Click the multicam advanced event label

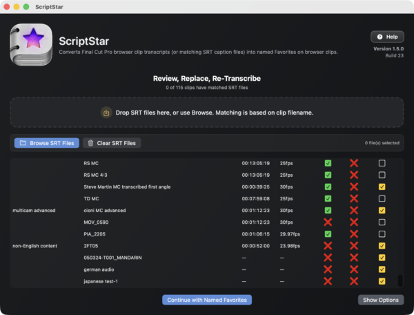click(x=34, y=211)
